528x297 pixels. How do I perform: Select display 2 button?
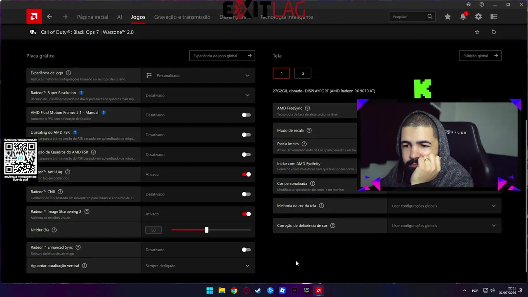click(x=303, y=73)
